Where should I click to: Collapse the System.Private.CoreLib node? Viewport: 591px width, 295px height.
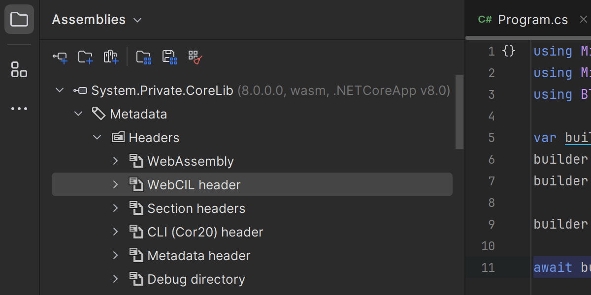(x=60, y=90)
